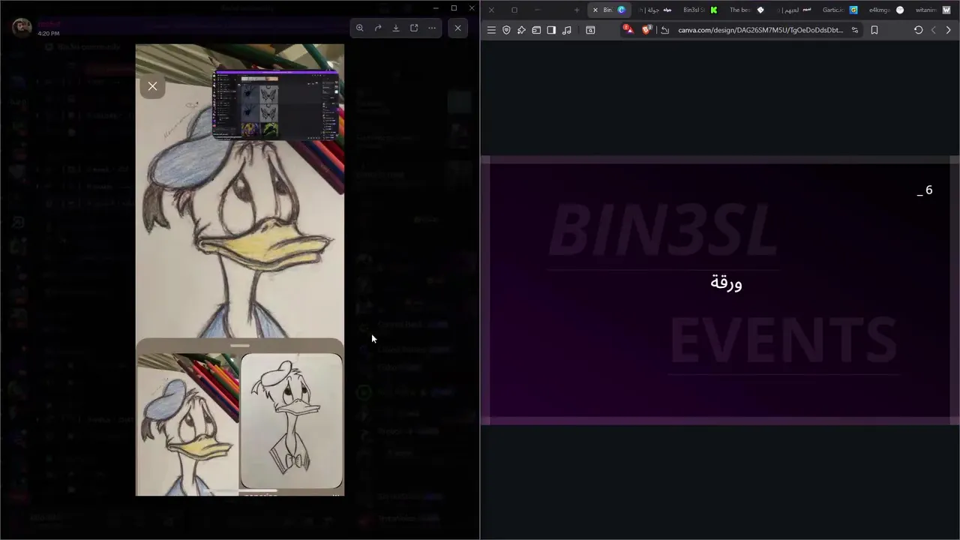
Task: Click the sender avatar in image viewer
Action: (x=22, y=28)
